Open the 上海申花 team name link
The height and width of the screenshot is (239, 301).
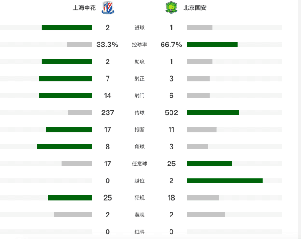[x=84, y=8]
